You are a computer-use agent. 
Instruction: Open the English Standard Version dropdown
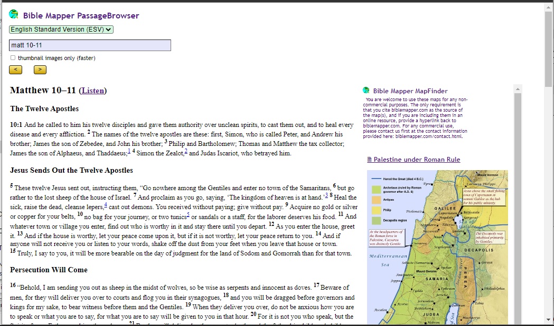tap(60, 29)
